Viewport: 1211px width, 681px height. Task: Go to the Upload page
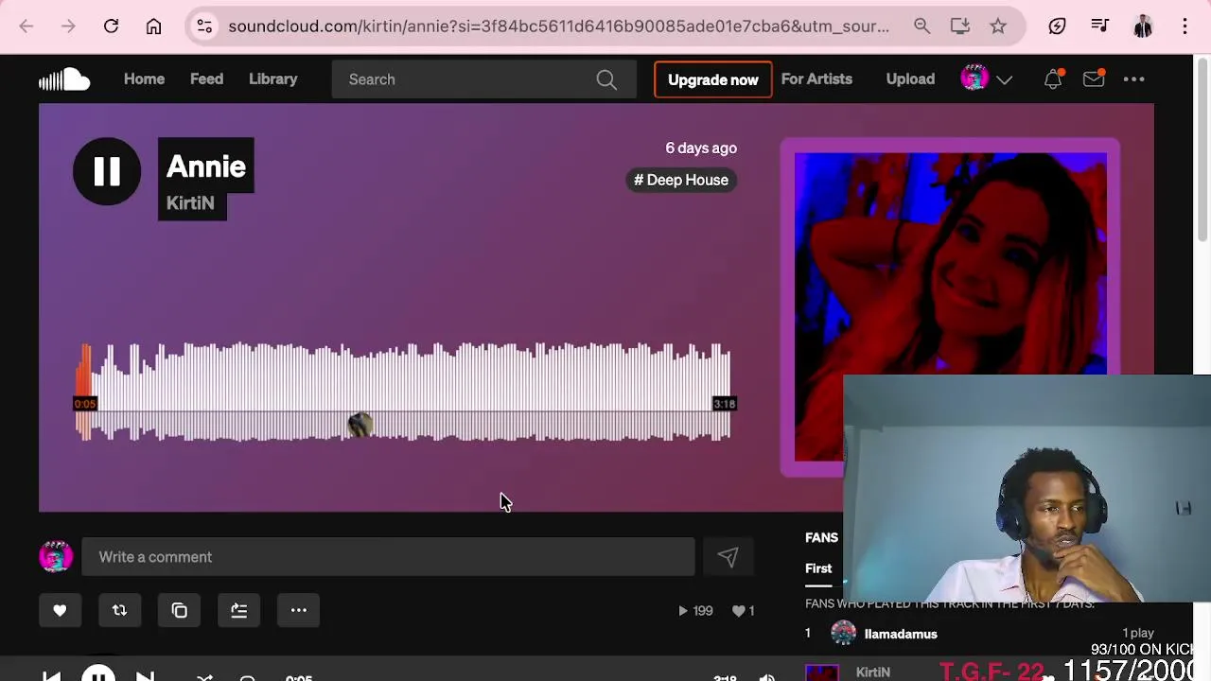coord(910,79)
